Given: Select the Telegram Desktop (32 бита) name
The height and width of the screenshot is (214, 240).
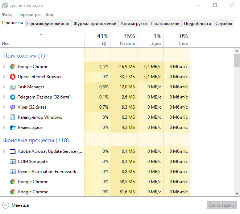Looking at the screenshot, I should [44, 97].
